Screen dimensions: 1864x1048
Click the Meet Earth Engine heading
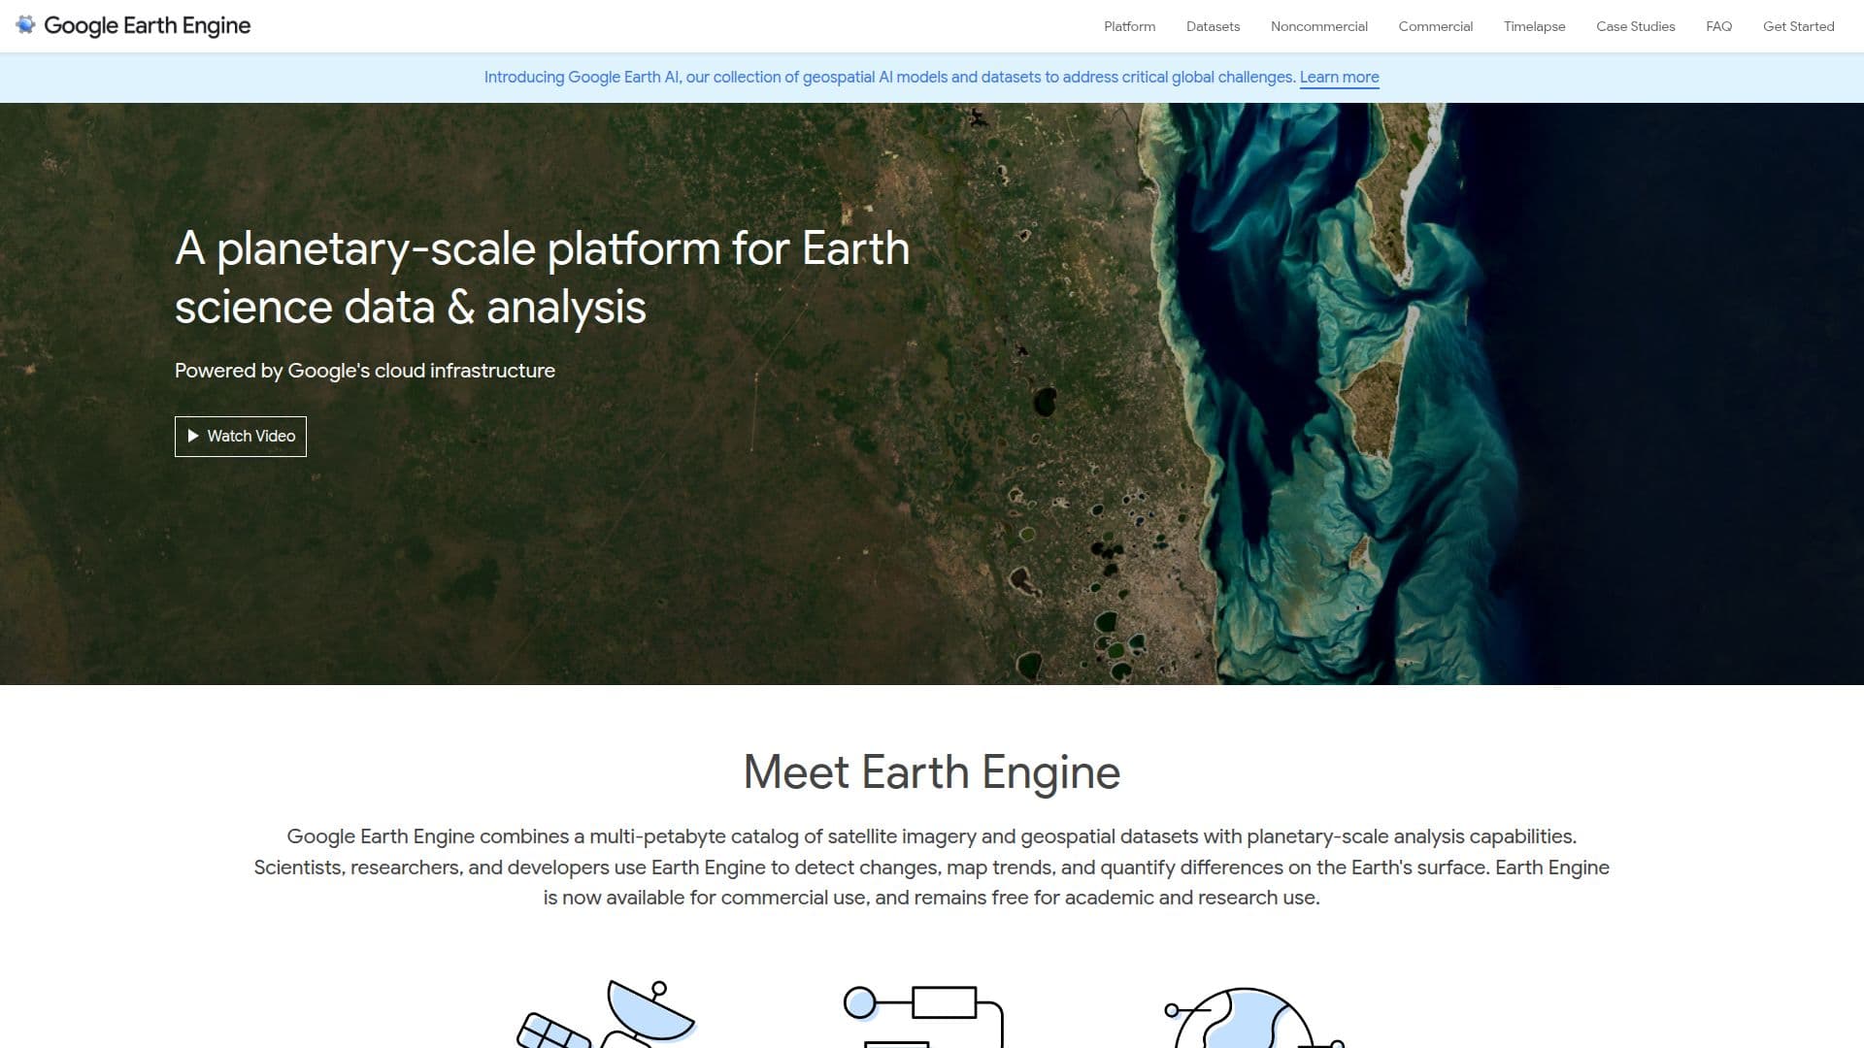932,772
